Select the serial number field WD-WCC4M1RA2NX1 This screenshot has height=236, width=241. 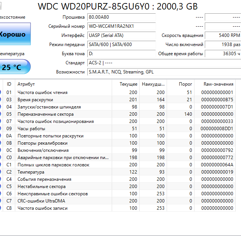tap(121, 26)
